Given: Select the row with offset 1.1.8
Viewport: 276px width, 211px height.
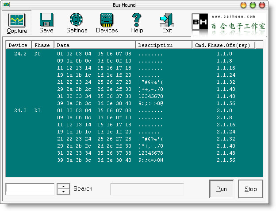Looking at the screenshot, I should (x=134, y=61).
